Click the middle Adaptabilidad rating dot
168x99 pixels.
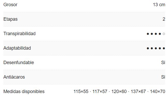tap(156, 48)
